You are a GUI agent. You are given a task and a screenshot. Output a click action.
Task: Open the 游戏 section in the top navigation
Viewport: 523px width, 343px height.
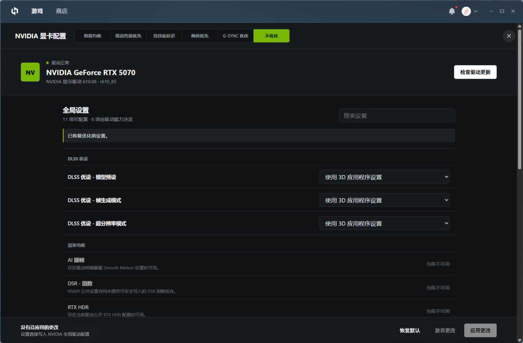pyautogui.click(x=37, y=11)
